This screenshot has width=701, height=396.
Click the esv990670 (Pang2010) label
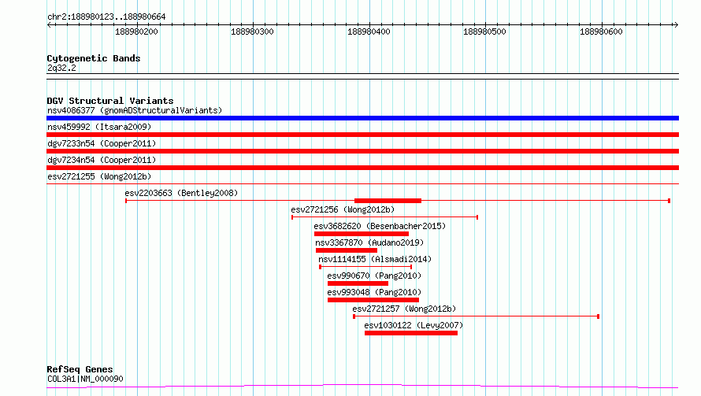(x=374, y=276)
